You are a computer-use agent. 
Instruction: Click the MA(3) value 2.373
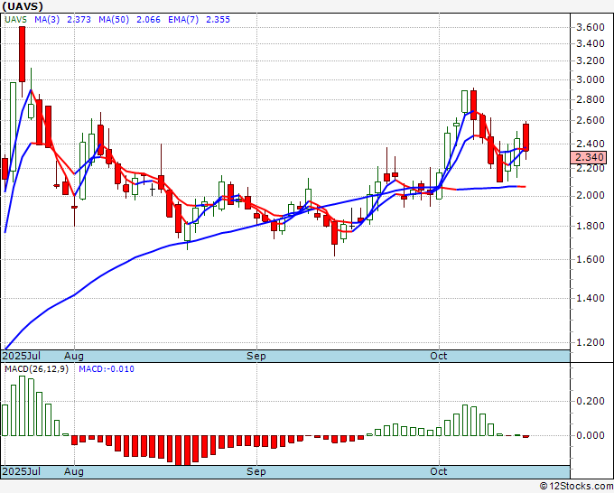coord(79,20)
